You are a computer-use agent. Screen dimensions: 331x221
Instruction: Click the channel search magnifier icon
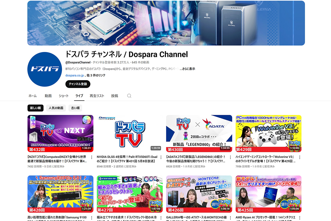pyautogui.click(x=129, y=96)
